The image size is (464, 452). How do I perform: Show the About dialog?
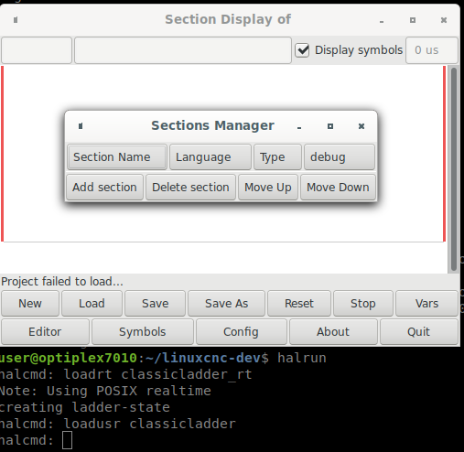click(333, 332)
